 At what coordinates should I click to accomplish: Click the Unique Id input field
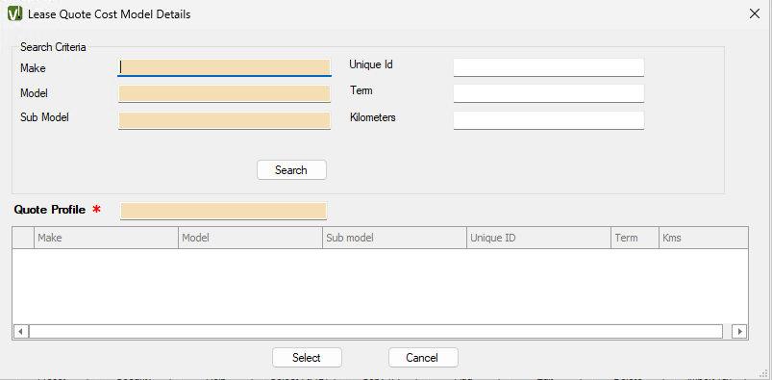click(548, 67)
